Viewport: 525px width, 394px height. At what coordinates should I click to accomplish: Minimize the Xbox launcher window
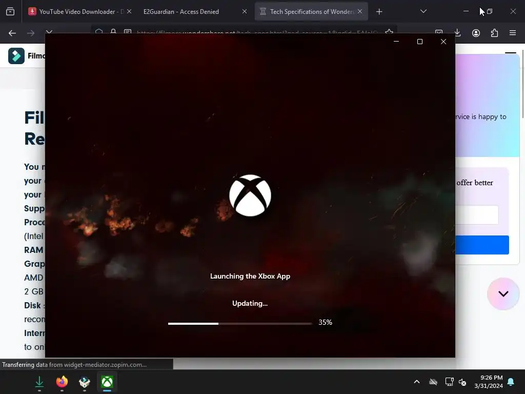396,42
